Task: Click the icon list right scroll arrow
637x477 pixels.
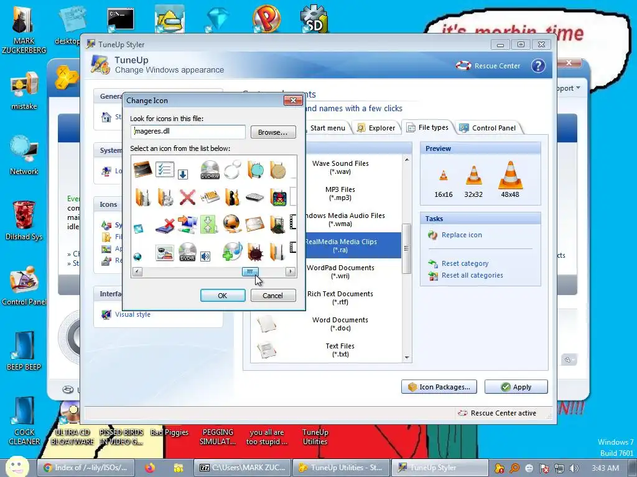Action: click(x=291, y=271)
